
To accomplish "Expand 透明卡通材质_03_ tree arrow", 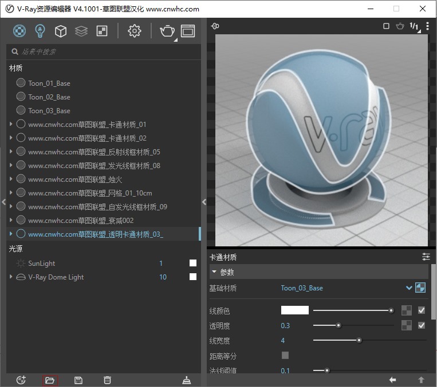I will tap(11, 234).
